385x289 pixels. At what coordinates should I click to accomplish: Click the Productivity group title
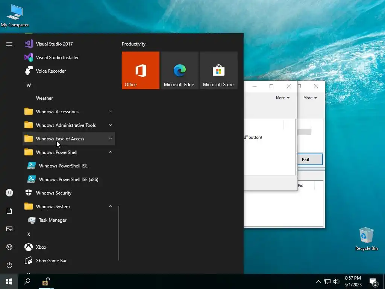[133, 44]
